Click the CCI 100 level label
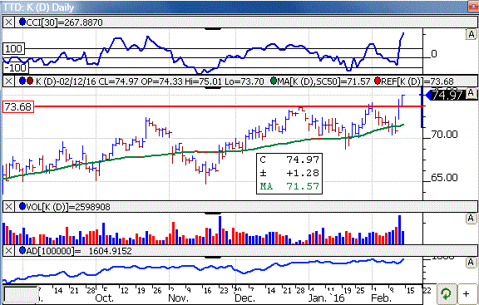 [x=13, y=48]
